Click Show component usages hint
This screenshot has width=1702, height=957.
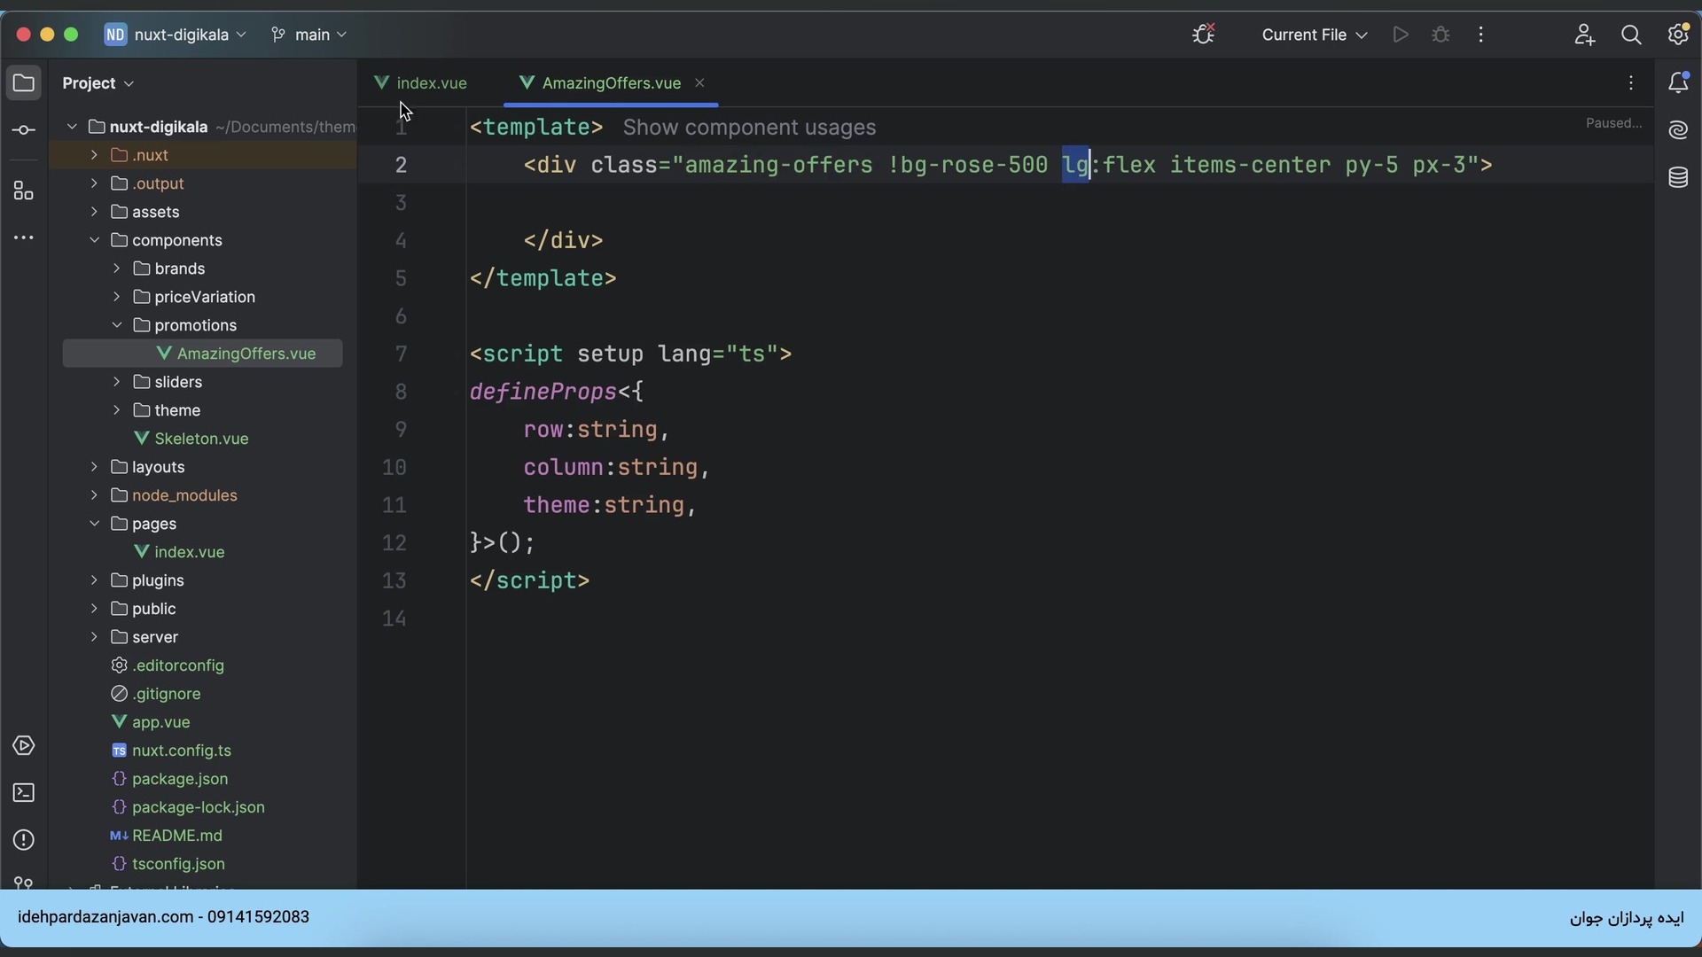(x=749, y=128)
